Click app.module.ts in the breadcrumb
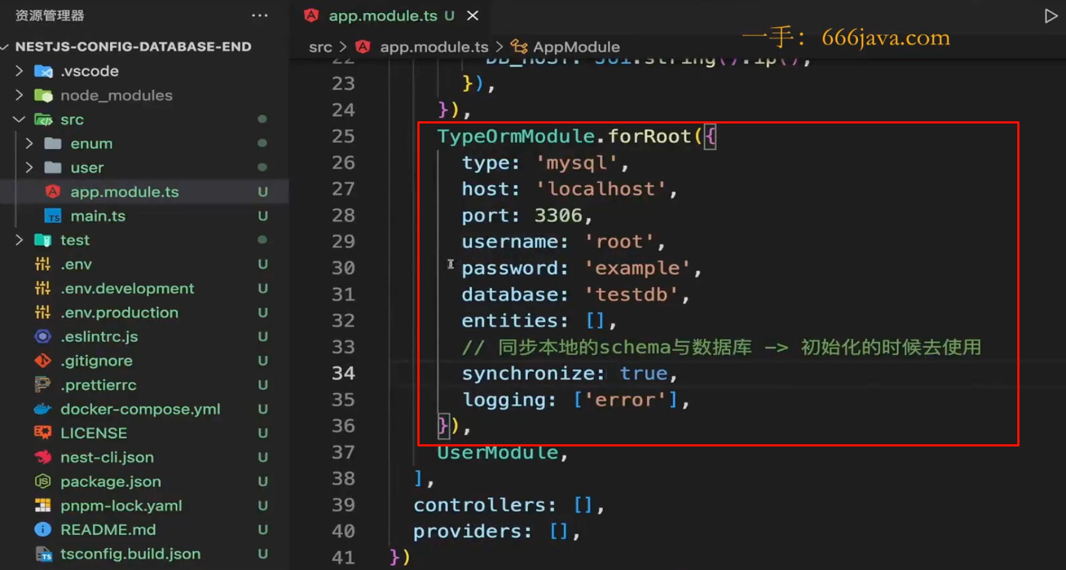 pos(434,47)
